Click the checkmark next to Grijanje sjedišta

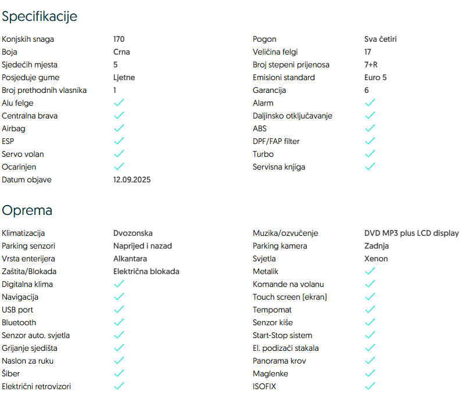119,348
